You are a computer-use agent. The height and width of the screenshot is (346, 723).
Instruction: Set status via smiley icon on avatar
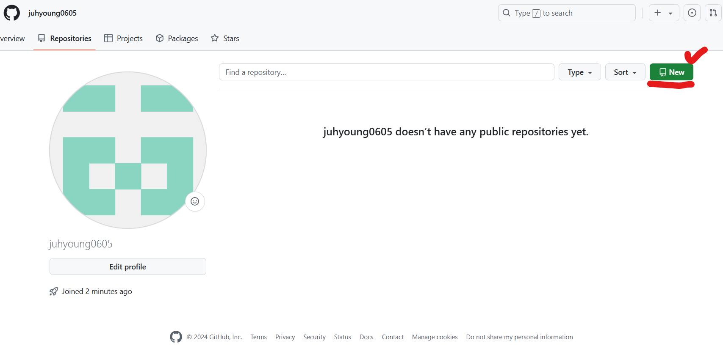pyautogui.click(x=195, y=201)
